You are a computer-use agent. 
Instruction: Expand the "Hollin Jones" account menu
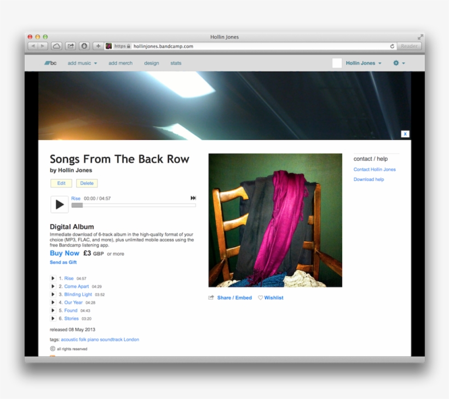[361, 63]
